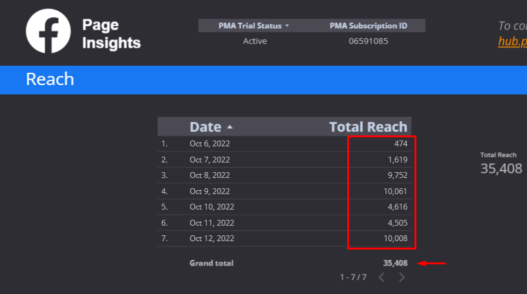Click the red arrow beside Grand total

[433, 263]
